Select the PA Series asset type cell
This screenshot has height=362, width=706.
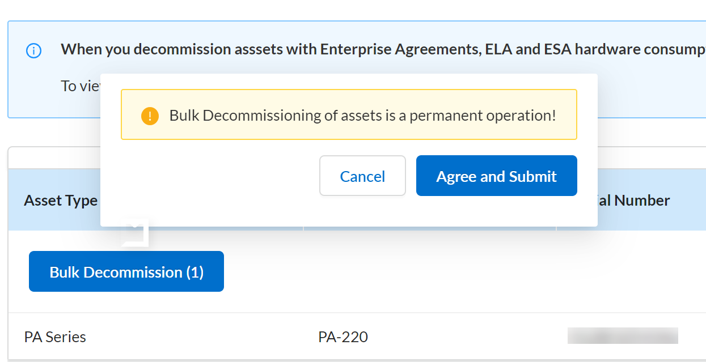pos(55,337)
